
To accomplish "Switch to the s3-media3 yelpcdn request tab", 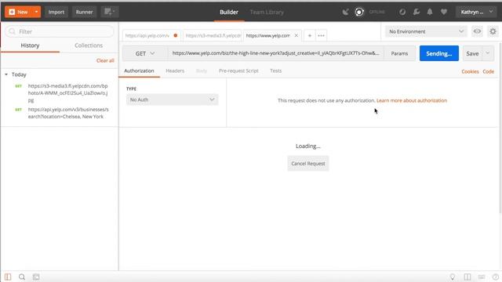I will 213,35.
